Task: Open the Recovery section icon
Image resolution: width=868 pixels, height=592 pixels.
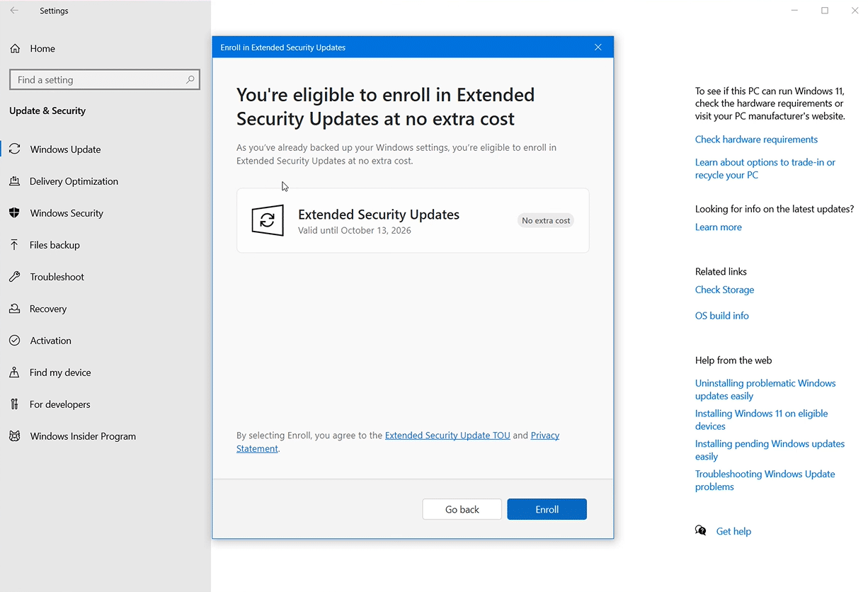Action: [14, 308]
